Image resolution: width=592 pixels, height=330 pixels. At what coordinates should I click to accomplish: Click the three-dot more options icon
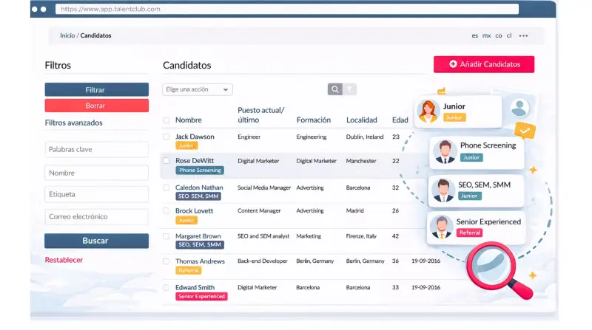523,35
